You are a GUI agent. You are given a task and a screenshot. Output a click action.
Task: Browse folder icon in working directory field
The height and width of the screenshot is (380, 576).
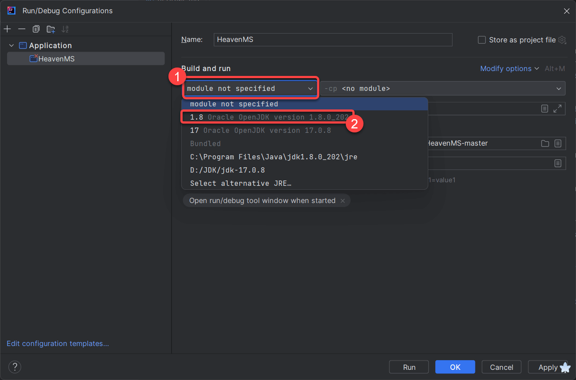point(545,143)
